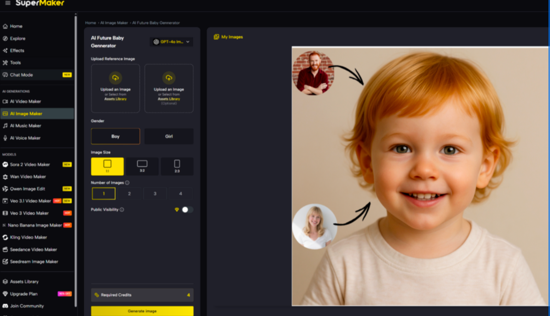Click the AI Image Maker breadcrumb link
Screen dimensions: 550x316
coord(114,23)
